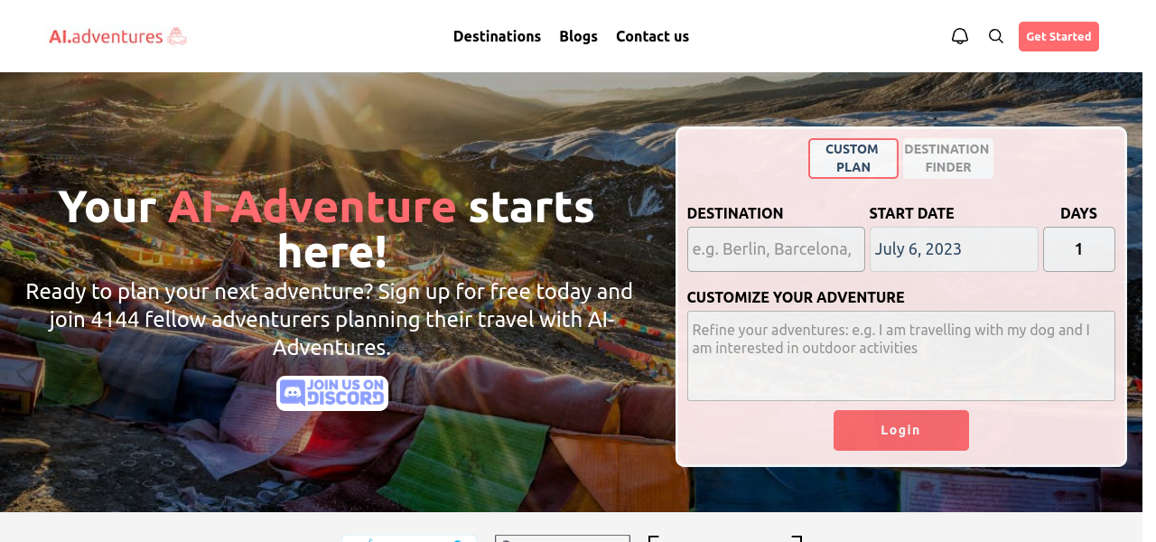
Task: Open the Contact us page
Action: 652,36
